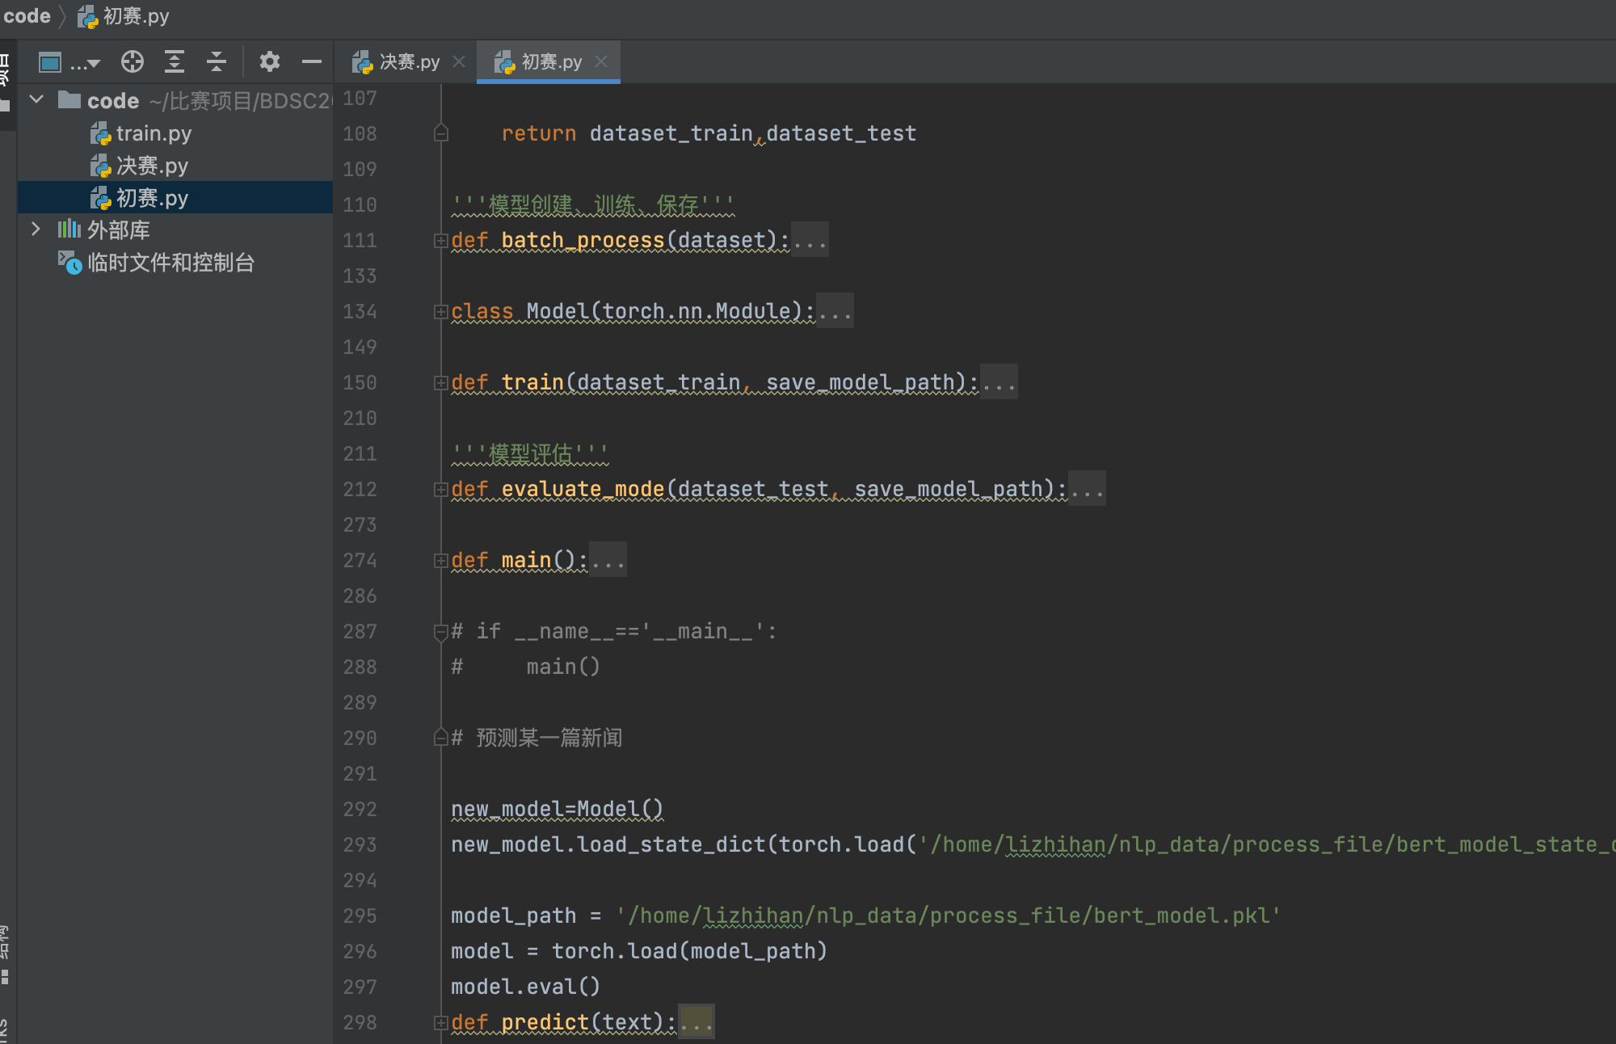Click line number 295 in gutter
Viewport: 1616px width, 1044px height.
tap(360, 916)
